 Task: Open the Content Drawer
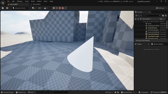(7, 92)
